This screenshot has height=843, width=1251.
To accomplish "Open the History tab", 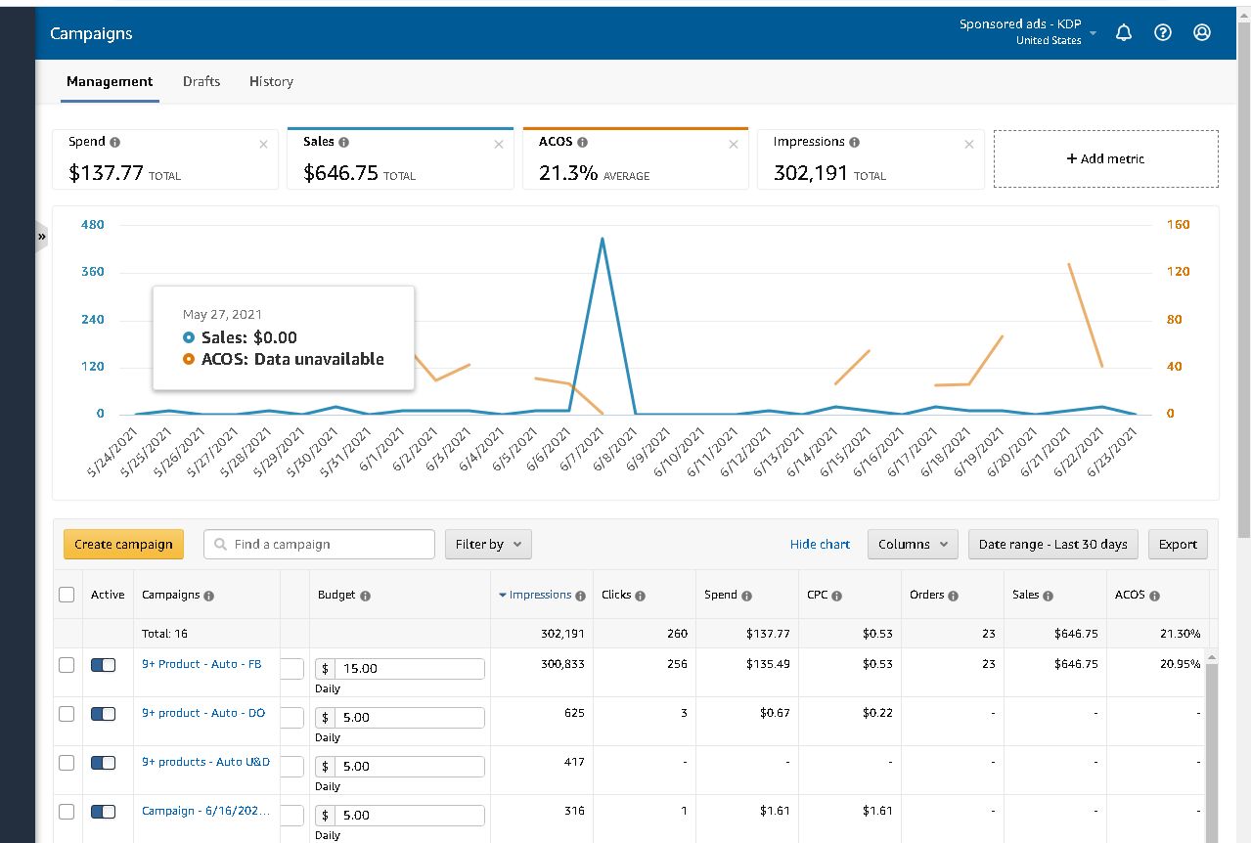I will tap(271, 81).
